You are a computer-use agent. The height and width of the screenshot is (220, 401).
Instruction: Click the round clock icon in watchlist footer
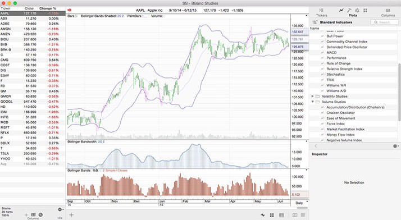pos(40,214)
